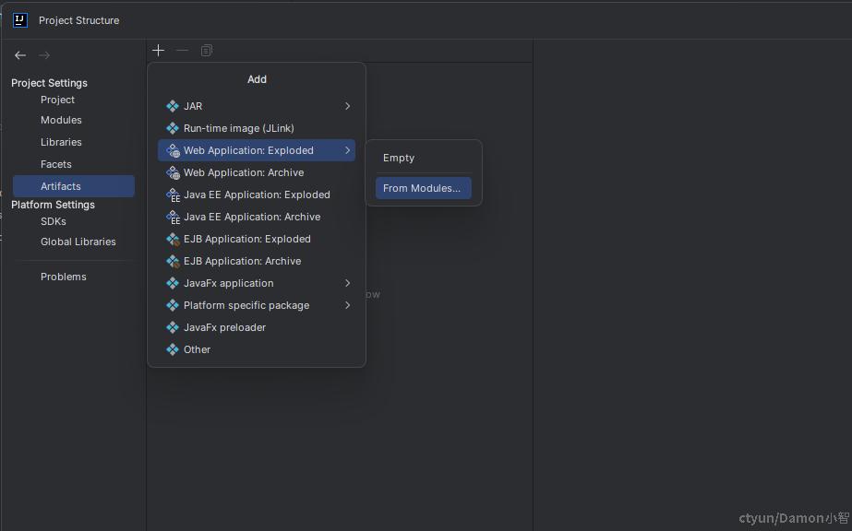
Task: Click the Java EE Application: Archive icon
Action: 173,217
